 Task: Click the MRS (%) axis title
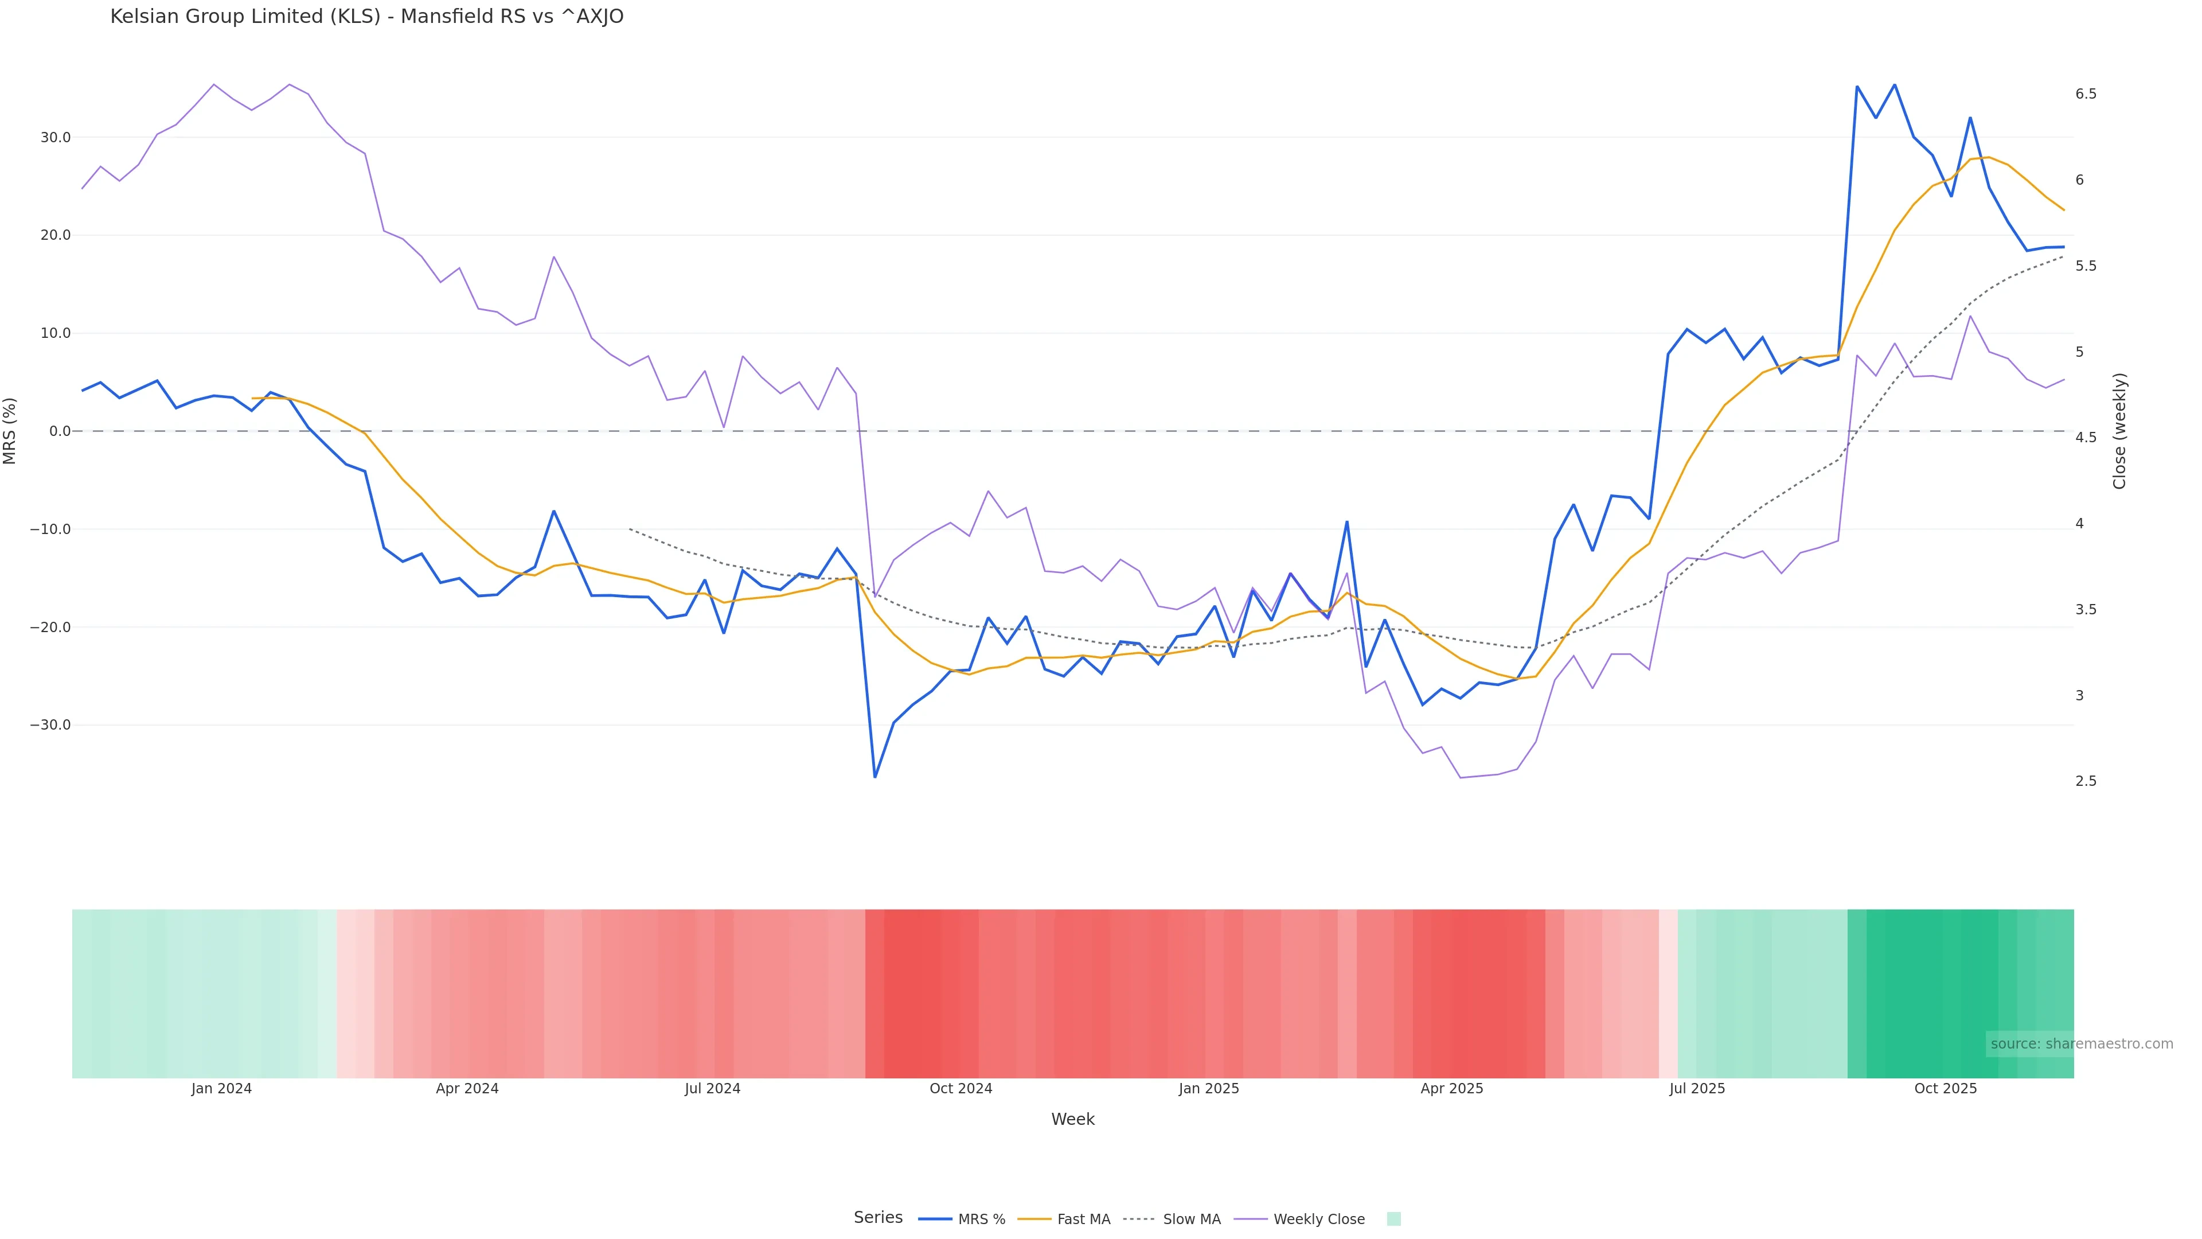[10, 431]
